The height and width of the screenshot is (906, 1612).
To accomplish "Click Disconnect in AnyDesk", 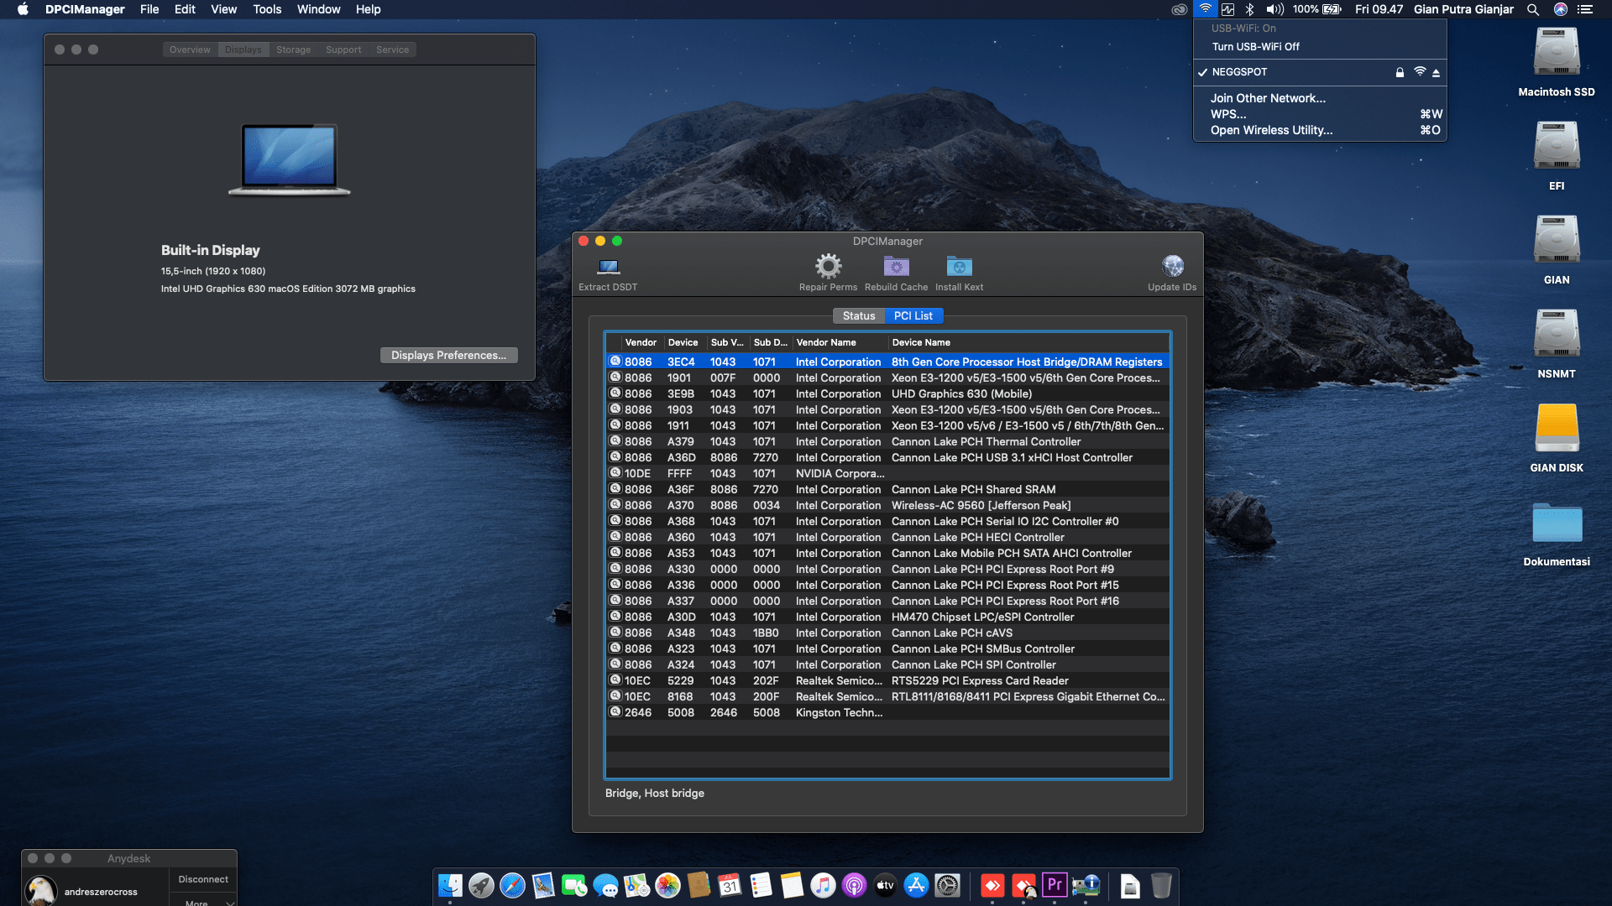I will tap(201, 878).
